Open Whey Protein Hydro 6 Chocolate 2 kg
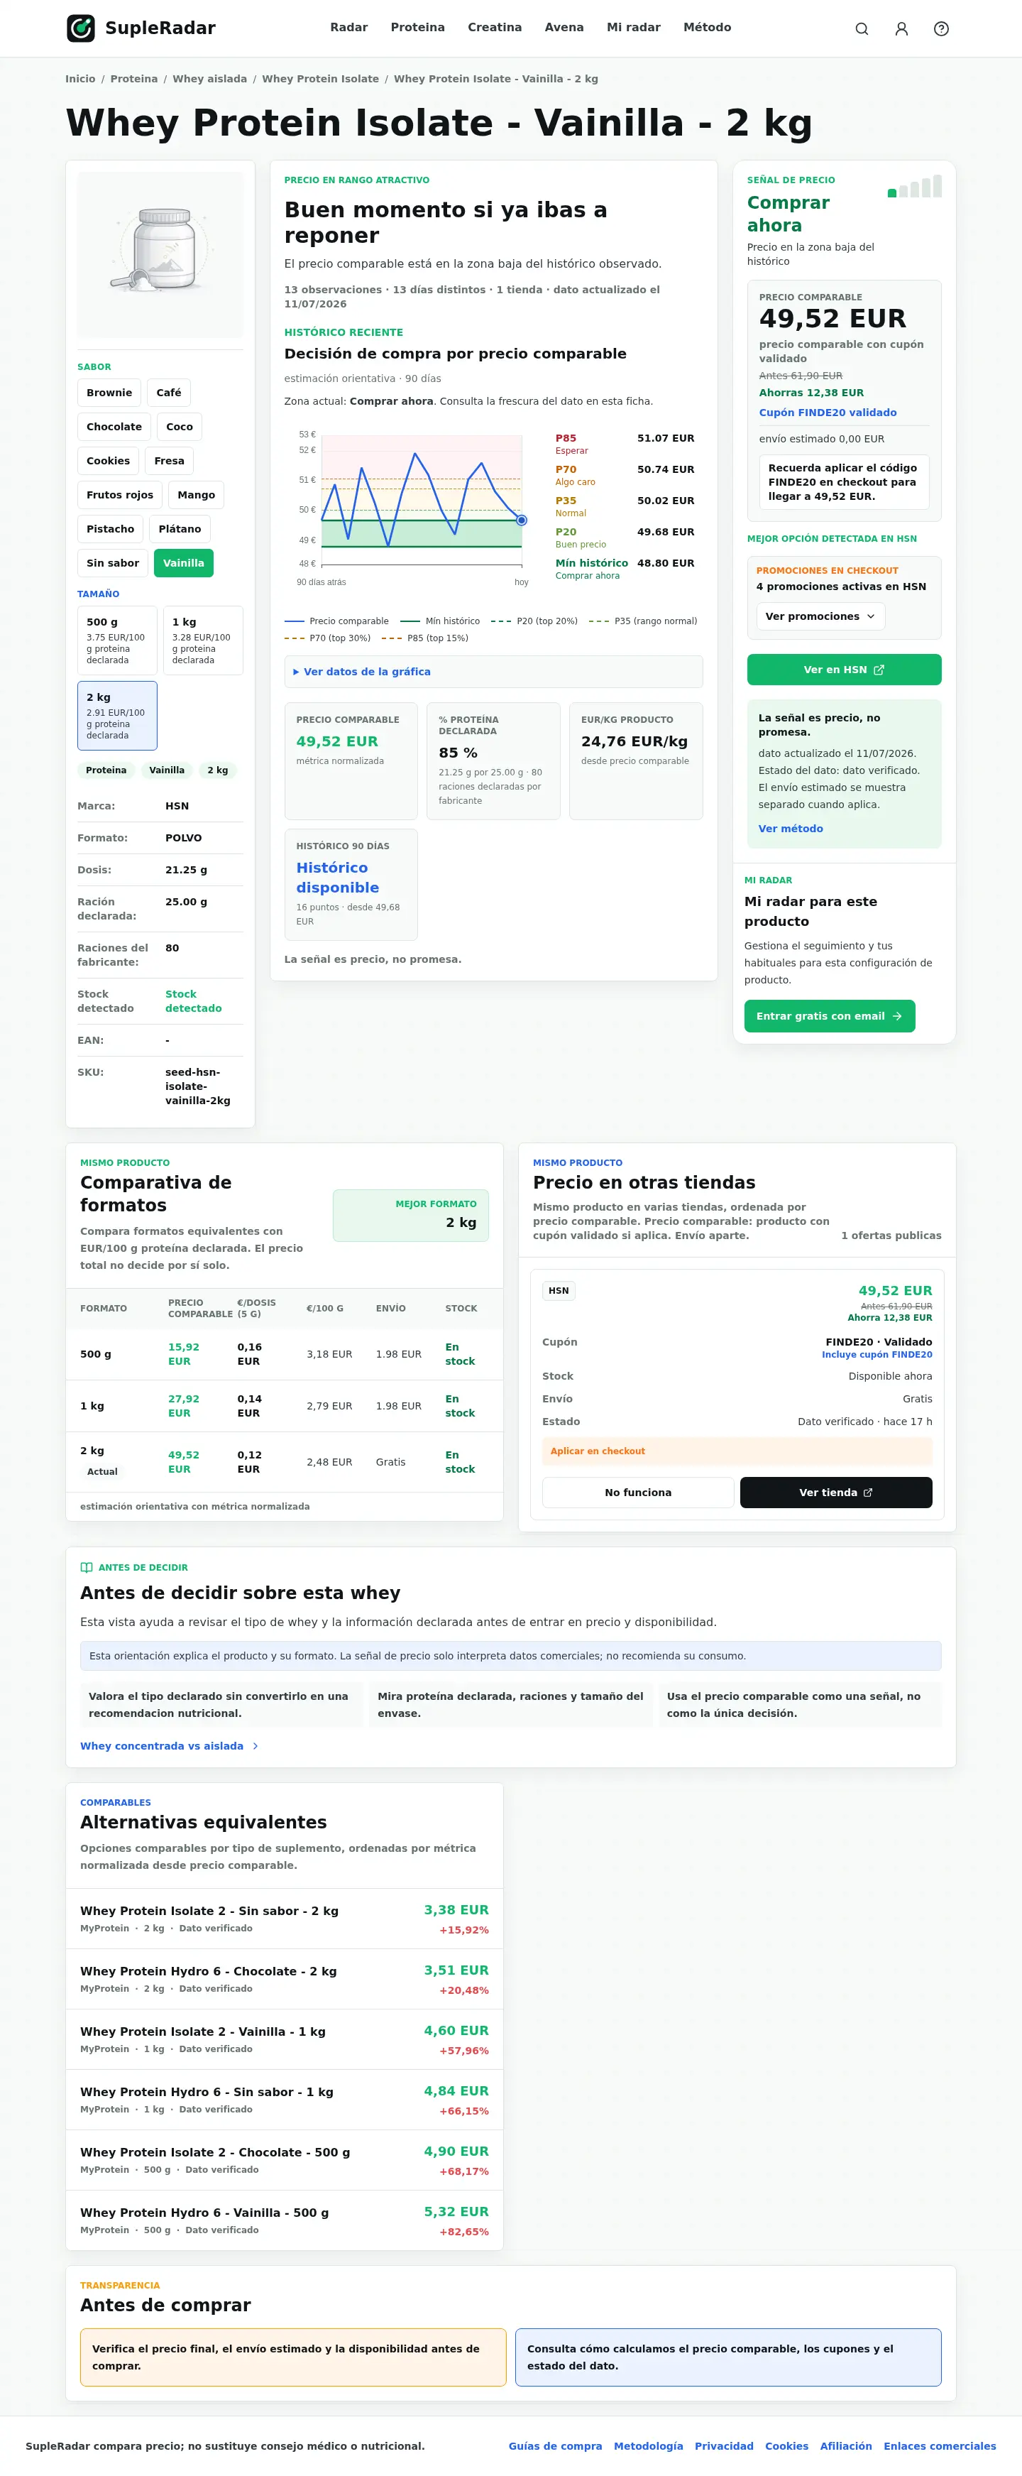Viewport: 1022px width, 2476px height. click(x=285, y=1980)
